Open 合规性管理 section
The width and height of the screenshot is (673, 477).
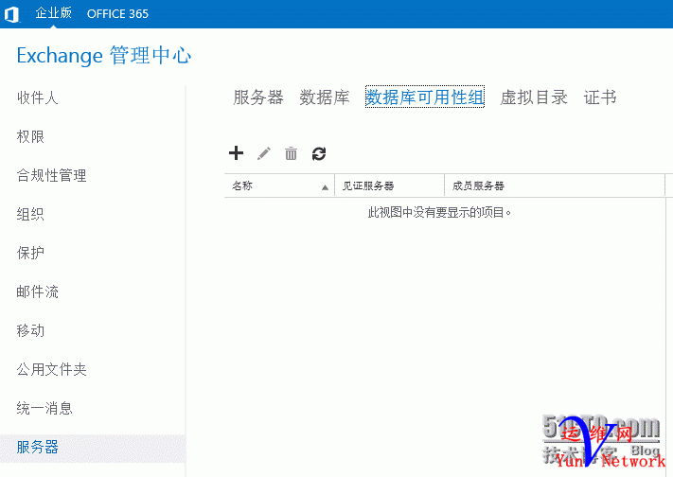point(51,175)
